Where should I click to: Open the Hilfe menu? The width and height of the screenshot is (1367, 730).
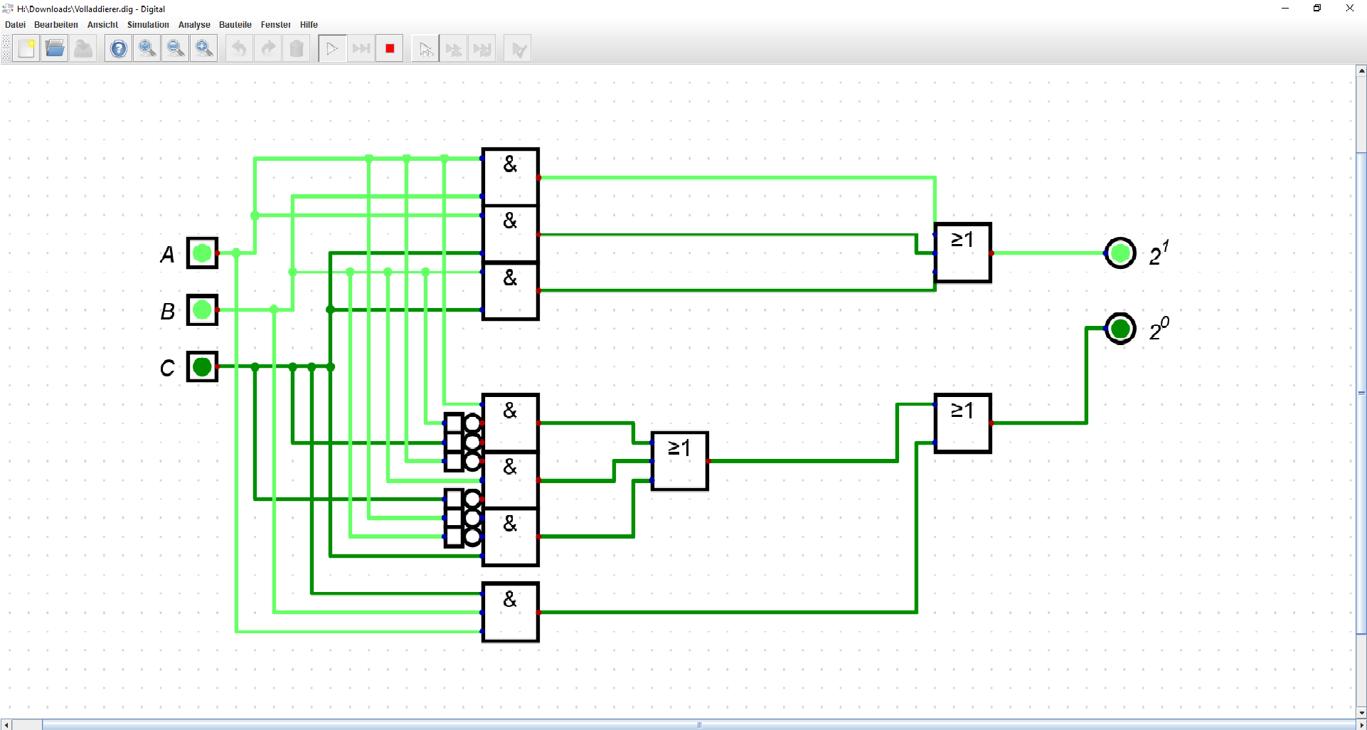tap(309, 25)
